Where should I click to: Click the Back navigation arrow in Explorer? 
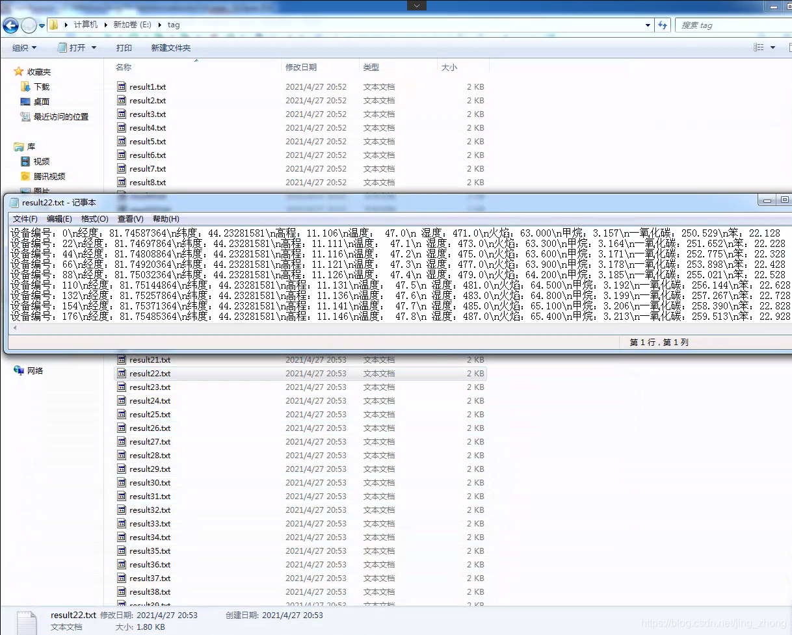pyautogui.click(x=10, y=25)
